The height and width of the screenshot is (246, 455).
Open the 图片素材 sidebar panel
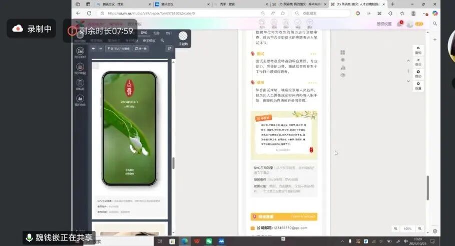pyautogui.click(x=80, y=52)
